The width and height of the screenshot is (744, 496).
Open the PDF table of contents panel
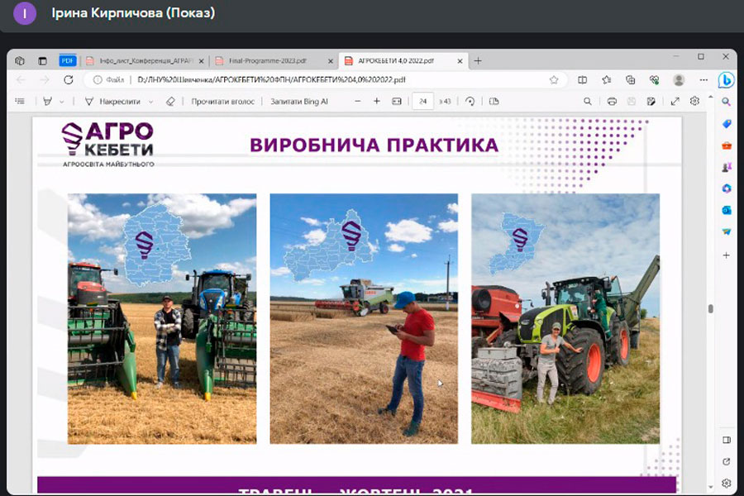pos(20,101)
